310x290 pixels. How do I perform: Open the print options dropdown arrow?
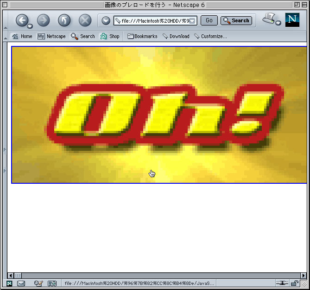tap(278, 23)
